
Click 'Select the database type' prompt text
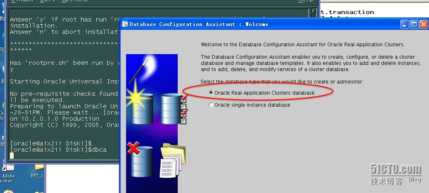tap(282, 81)
